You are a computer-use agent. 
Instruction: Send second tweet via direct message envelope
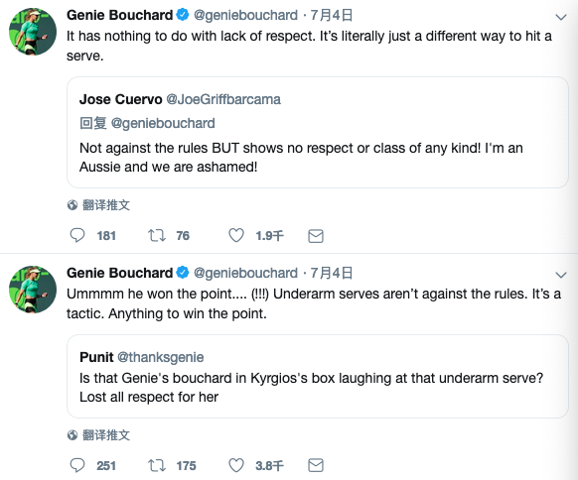(x=316, y=466)
